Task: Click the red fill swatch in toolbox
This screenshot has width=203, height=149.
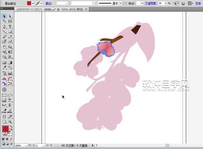Action: 6,129
